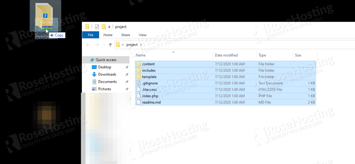Screen dimensions: 355x164
Task: Select the readme.md file
Action: point(225,102)
